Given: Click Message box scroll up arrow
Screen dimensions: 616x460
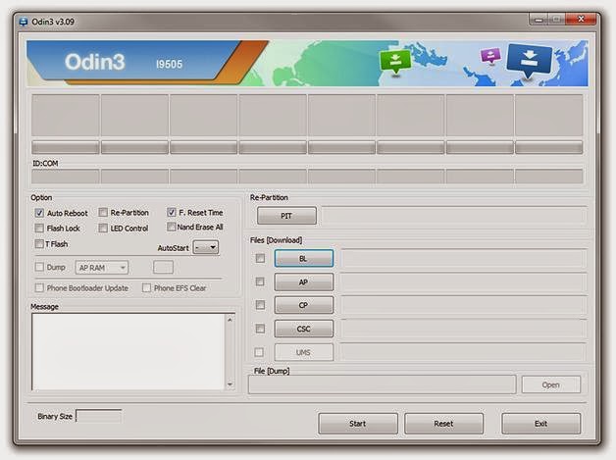Looking at the screenshot, I should pyautogui.click(x=230, y=320).
